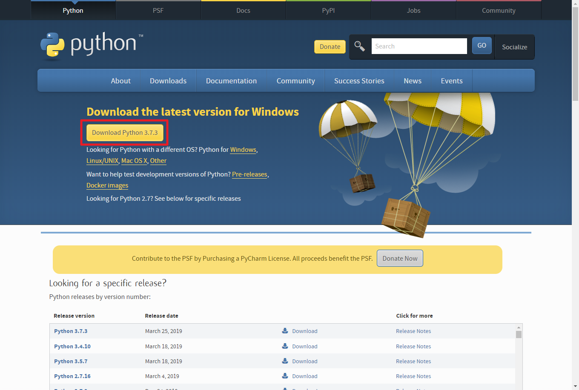The image size is (579, 390).
Task: Open the Python 3.7.3 release version link
Action: (x=71, y=331)
